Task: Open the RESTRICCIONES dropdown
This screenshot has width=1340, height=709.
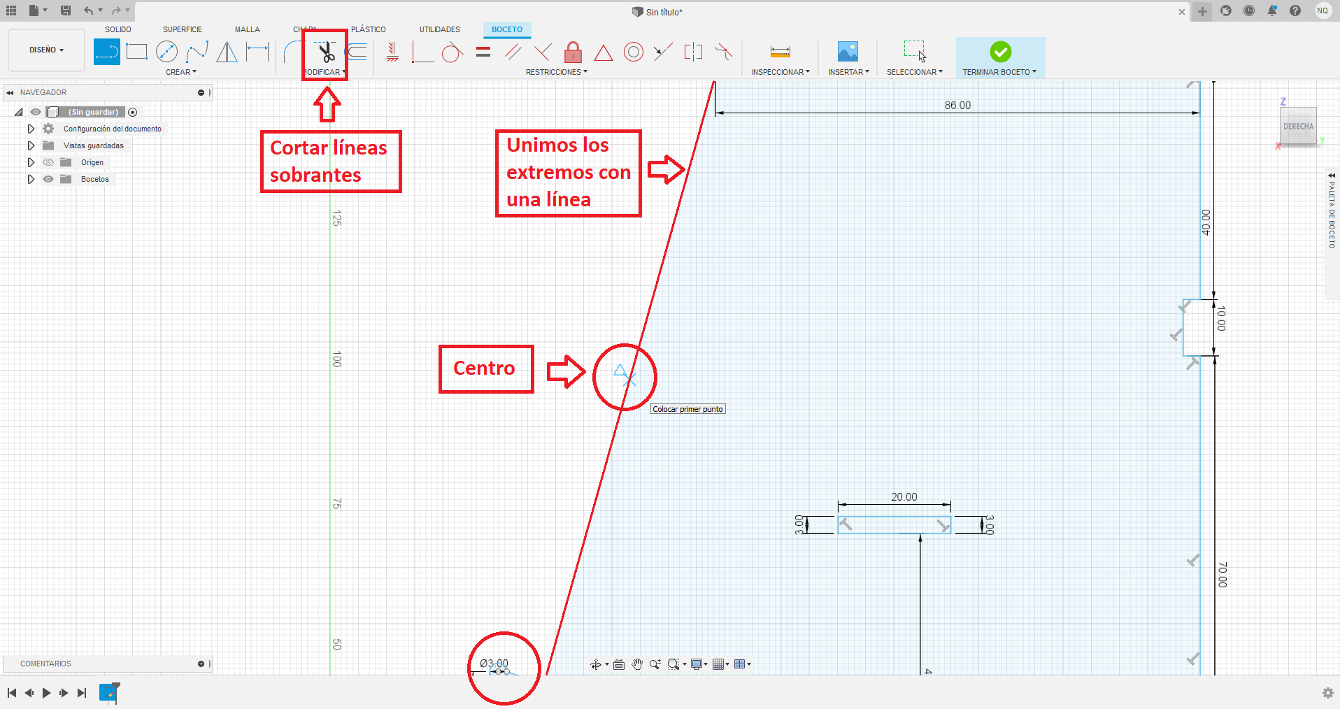Action: point(557,72)
